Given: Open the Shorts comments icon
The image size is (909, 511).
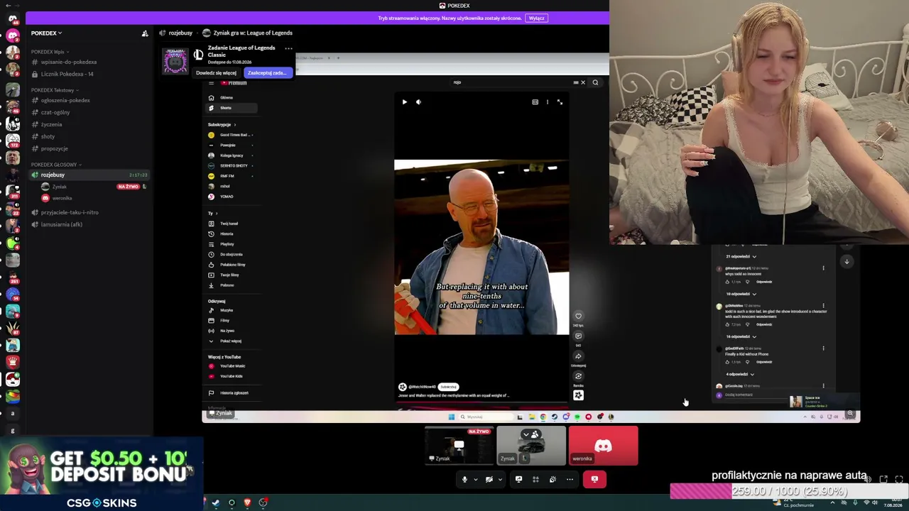Looking at the screenshot, I should tap(578, 336).
